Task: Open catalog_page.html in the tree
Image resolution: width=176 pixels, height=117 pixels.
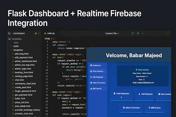Action: click(24, 76)
